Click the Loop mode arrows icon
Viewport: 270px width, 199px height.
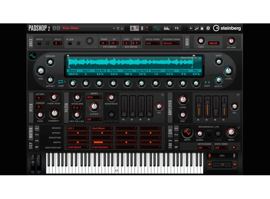[61, 81]
